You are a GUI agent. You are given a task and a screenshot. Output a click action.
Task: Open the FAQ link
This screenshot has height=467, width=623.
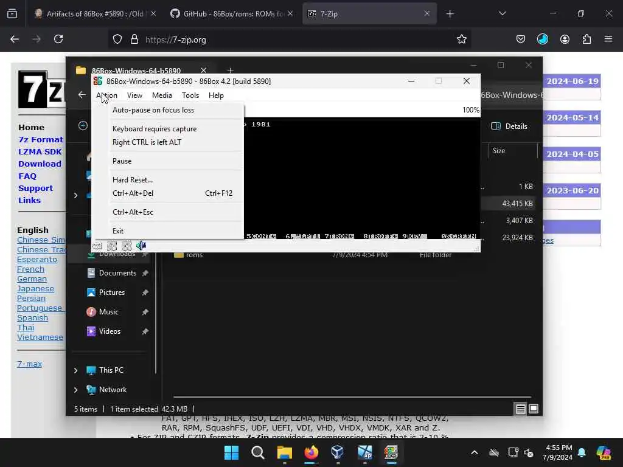pos(27,176)
